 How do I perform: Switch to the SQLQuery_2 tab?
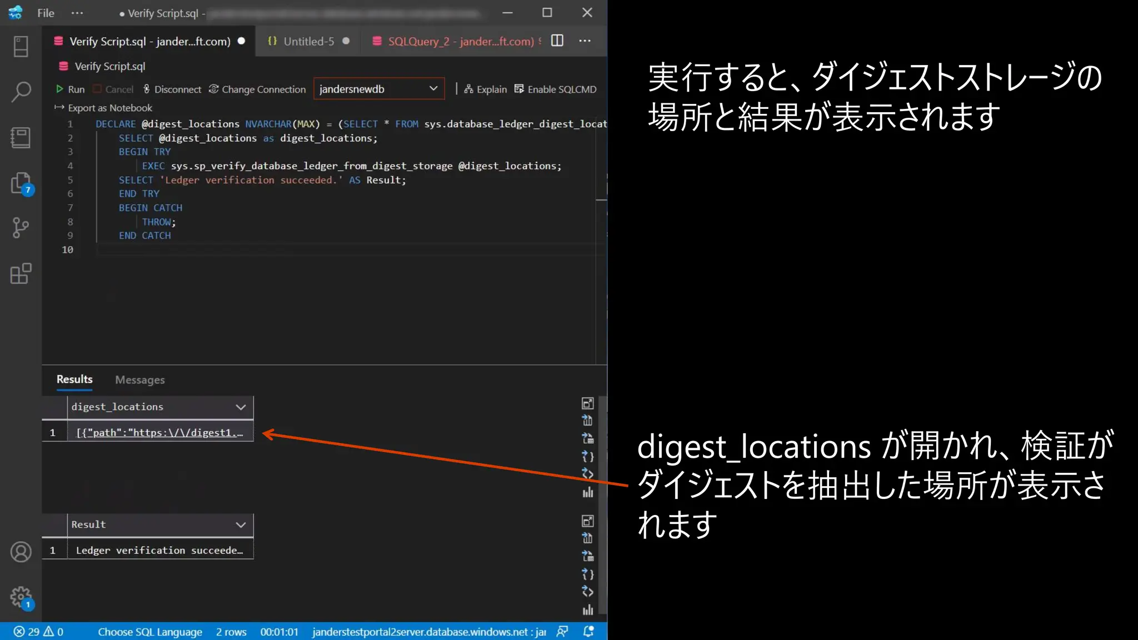[456, 41]
